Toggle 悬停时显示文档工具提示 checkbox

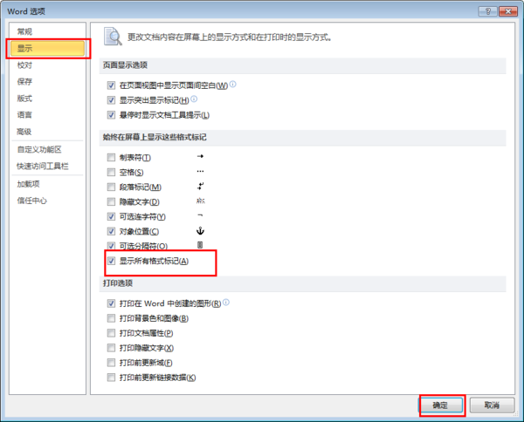click(111, 115)
